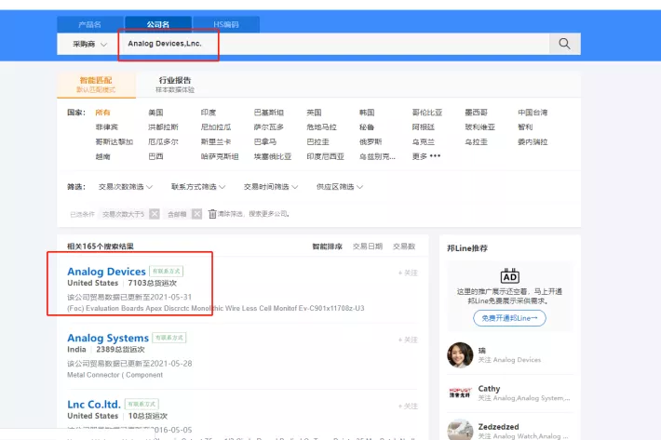Select the 行业报告 tab
Screen dimensions: 661x440
point(175,85)
